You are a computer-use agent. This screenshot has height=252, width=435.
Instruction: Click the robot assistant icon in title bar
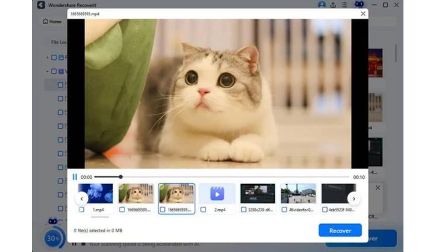coord(359,5)
